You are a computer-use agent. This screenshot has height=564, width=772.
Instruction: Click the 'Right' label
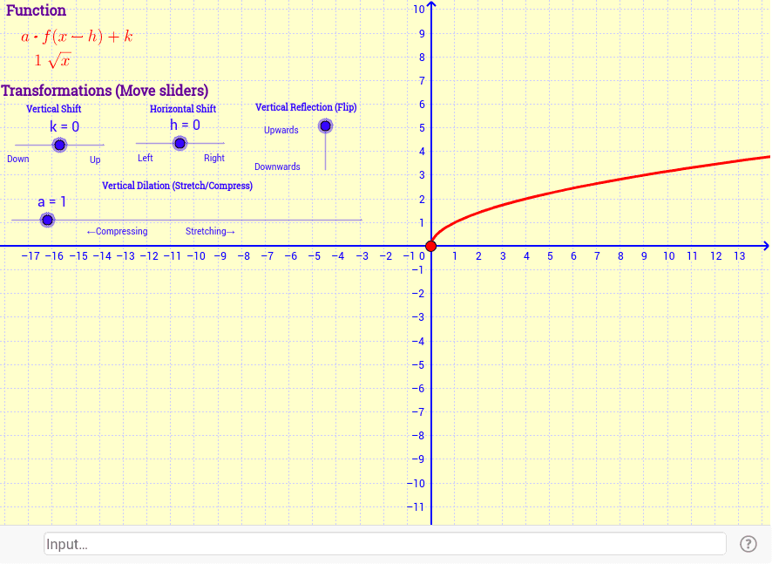(x=214, y=158)
